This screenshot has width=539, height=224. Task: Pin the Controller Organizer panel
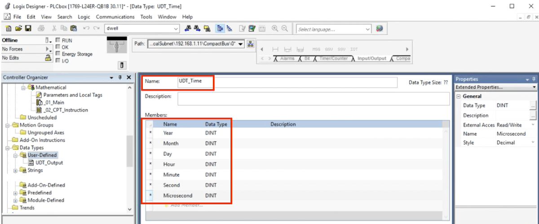pos(120,78)
